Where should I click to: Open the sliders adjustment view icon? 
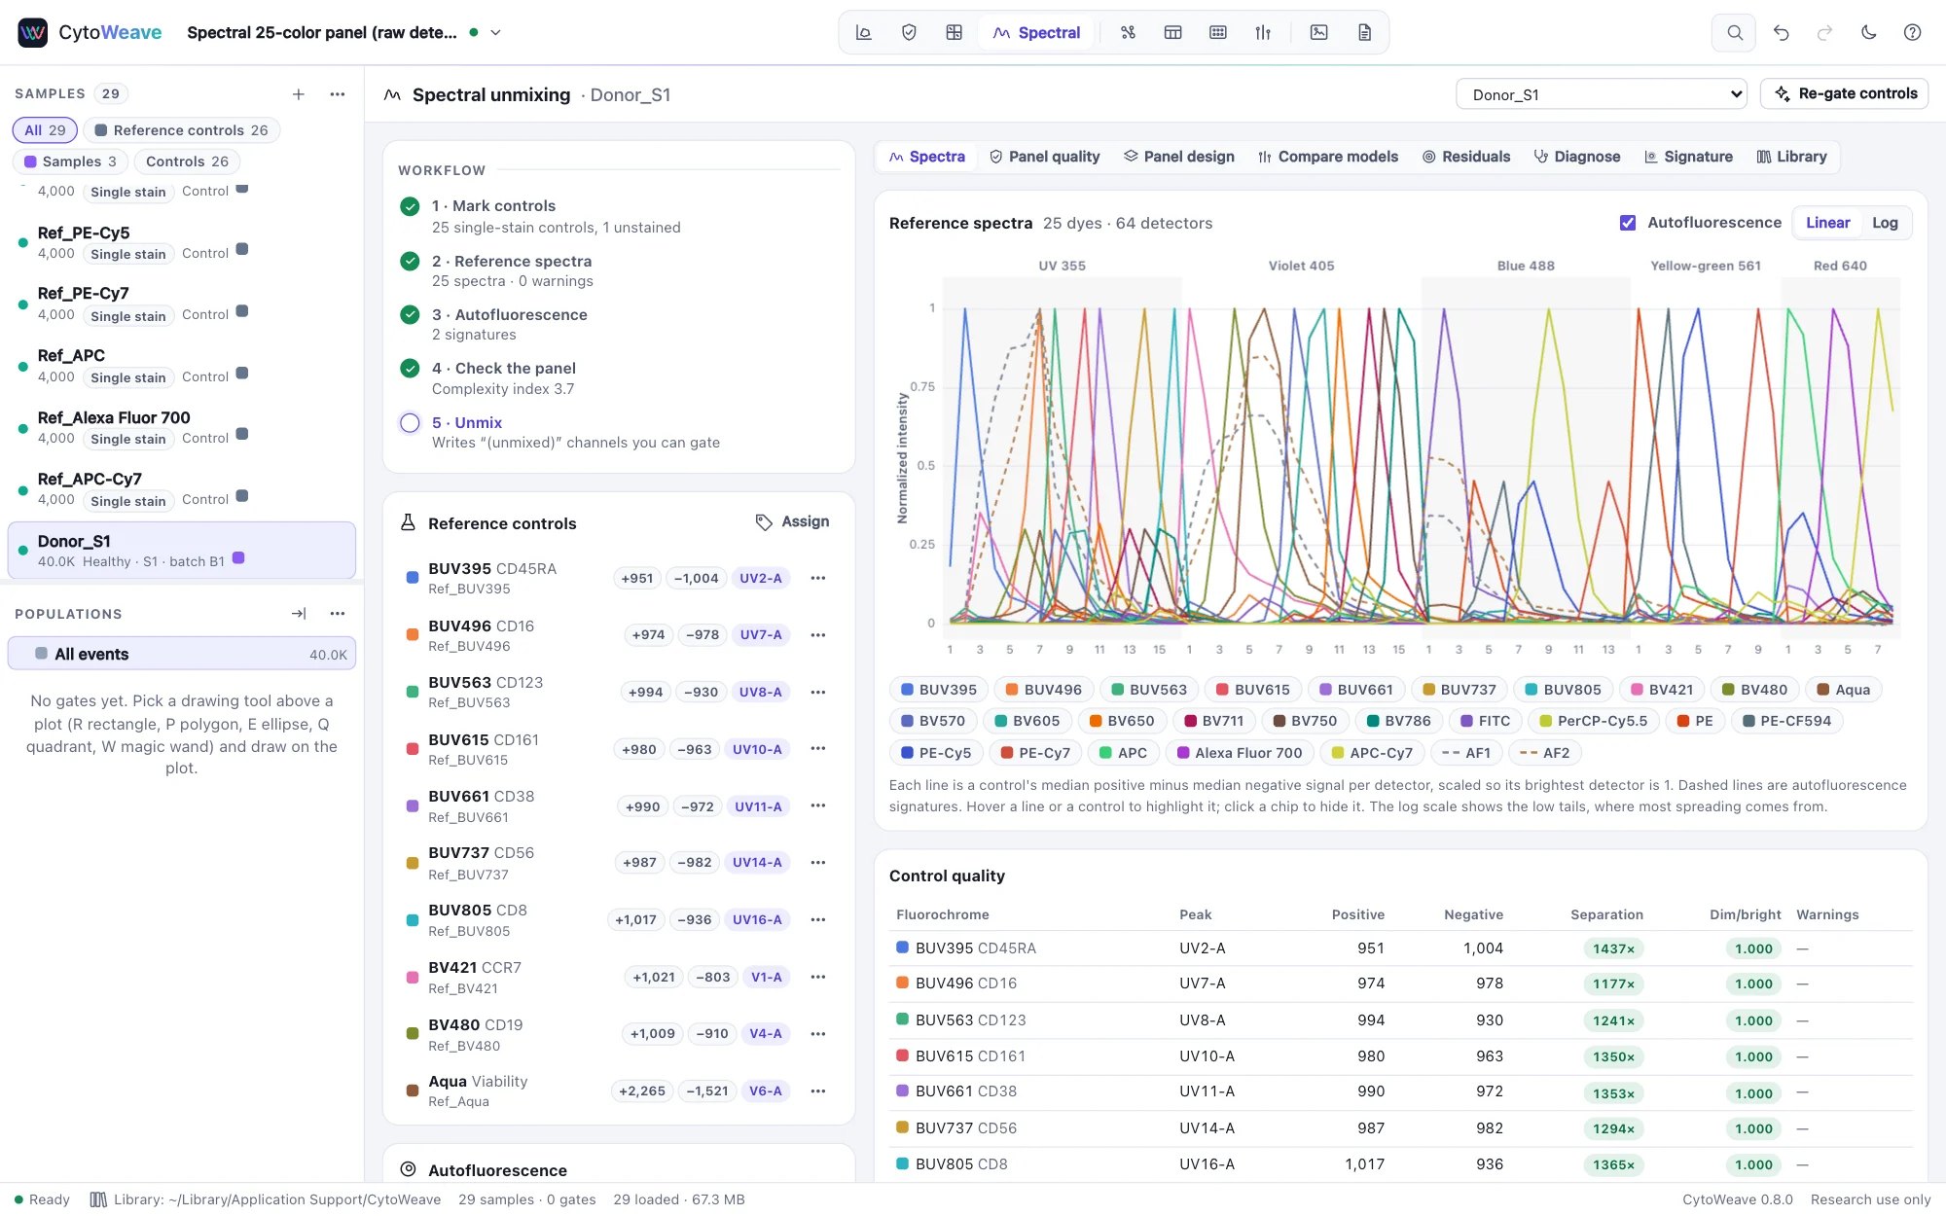point(1263,32)
